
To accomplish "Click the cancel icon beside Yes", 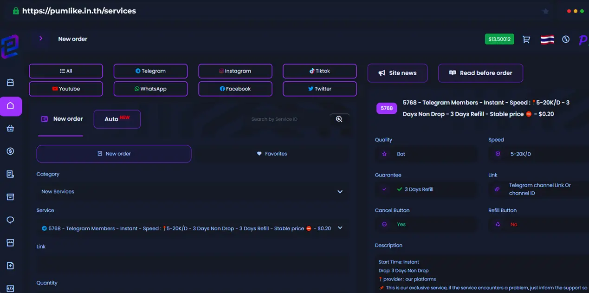I will tap(384, 224).
